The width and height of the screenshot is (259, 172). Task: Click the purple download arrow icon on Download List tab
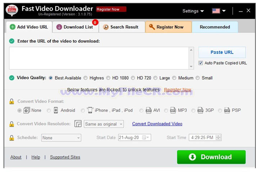pos(59,27)
